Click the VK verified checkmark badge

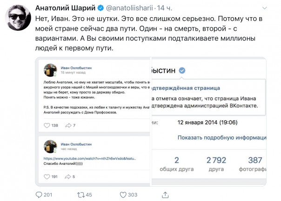click(183, 70)
